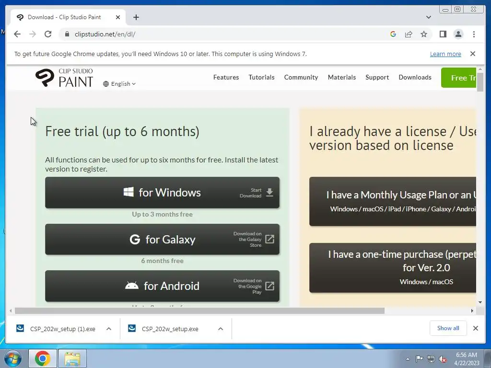Screen dimensions: 491x368
Task: Open the Downloads menu item
Action: pyautogui.click(x=415, y=77)
